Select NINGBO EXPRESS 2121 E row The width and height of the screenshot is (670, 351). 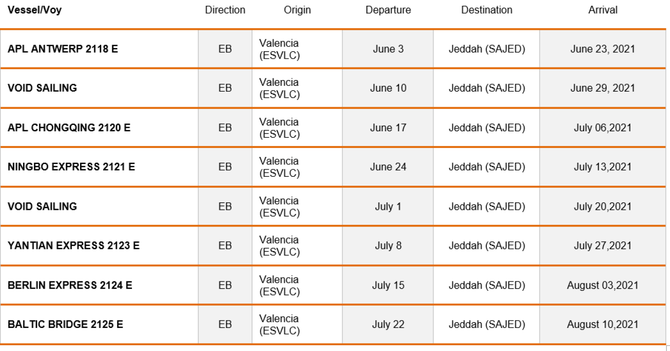(x=333, y=167)
